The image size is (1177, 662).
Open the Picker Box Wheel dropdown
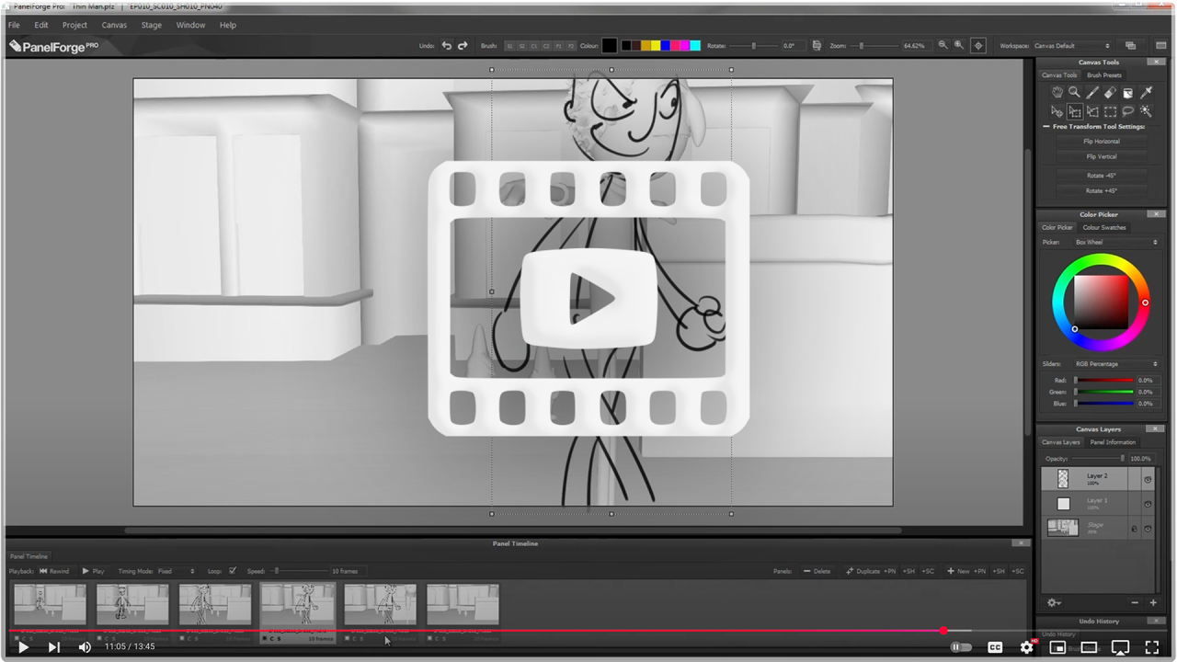click(x=1116, y=243)
